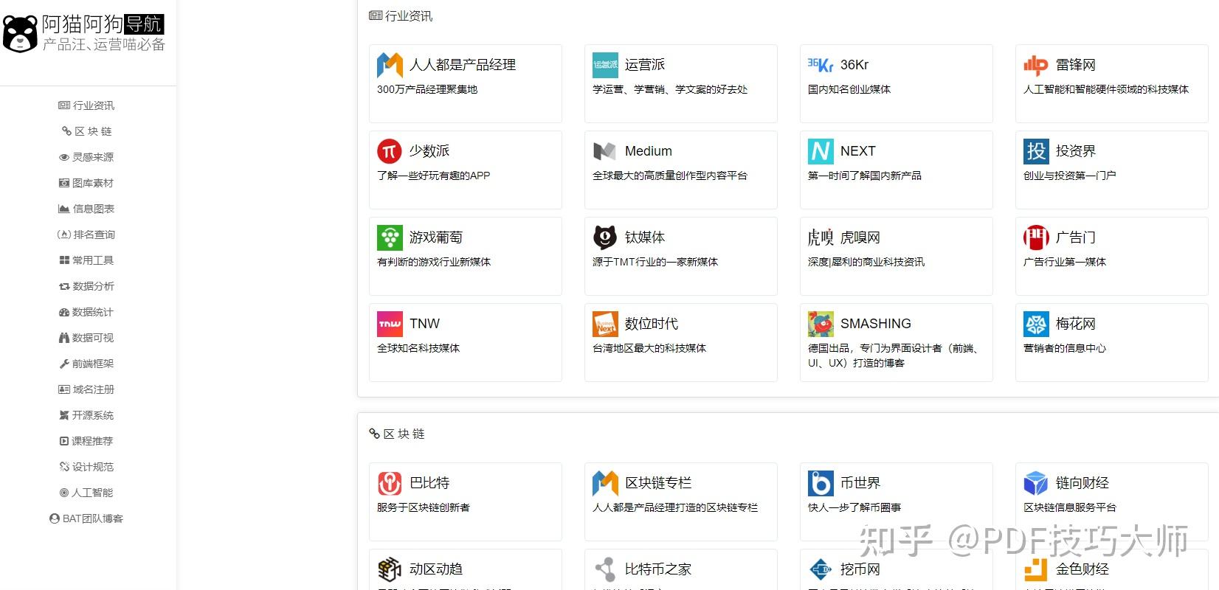Screen dimensions: 1219x590
Task: Click the 链向财经 cube icon
Action: coord(1036,483)
